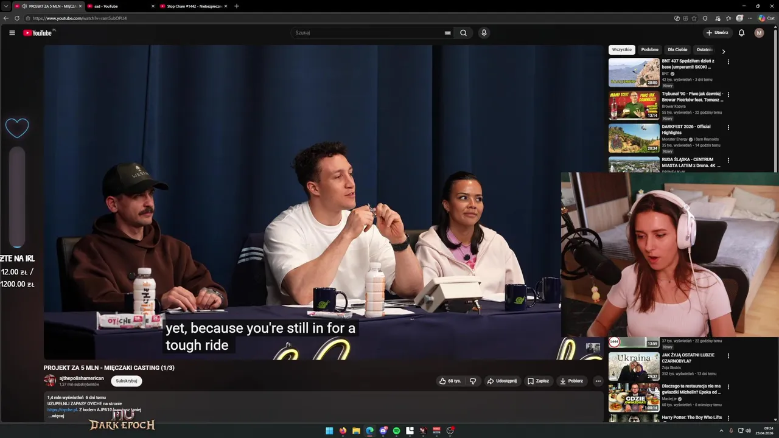This screenshot has width=779, height=438.
Task: Show hidden system tray icons chevron
Action: [x=721, y=431]
